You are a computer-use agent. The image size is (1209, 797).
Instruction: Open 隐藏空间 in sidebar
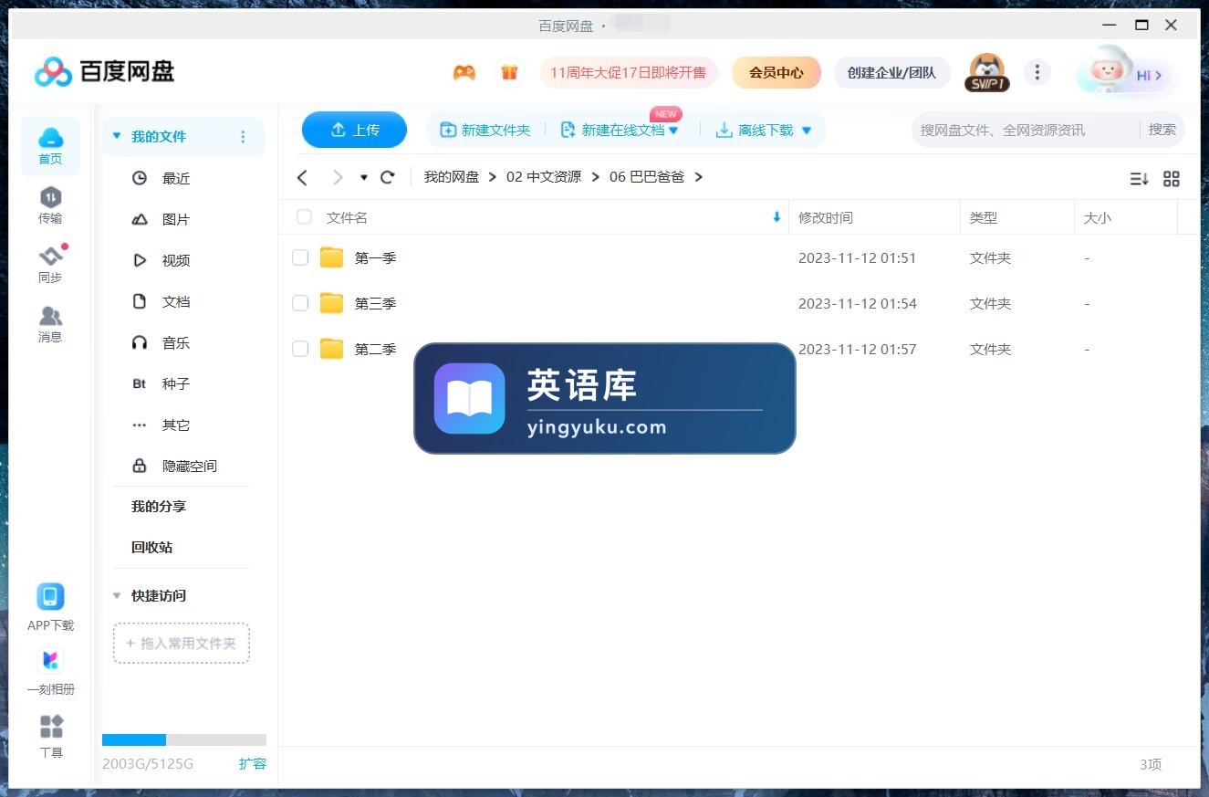click(x=189, y=466)
